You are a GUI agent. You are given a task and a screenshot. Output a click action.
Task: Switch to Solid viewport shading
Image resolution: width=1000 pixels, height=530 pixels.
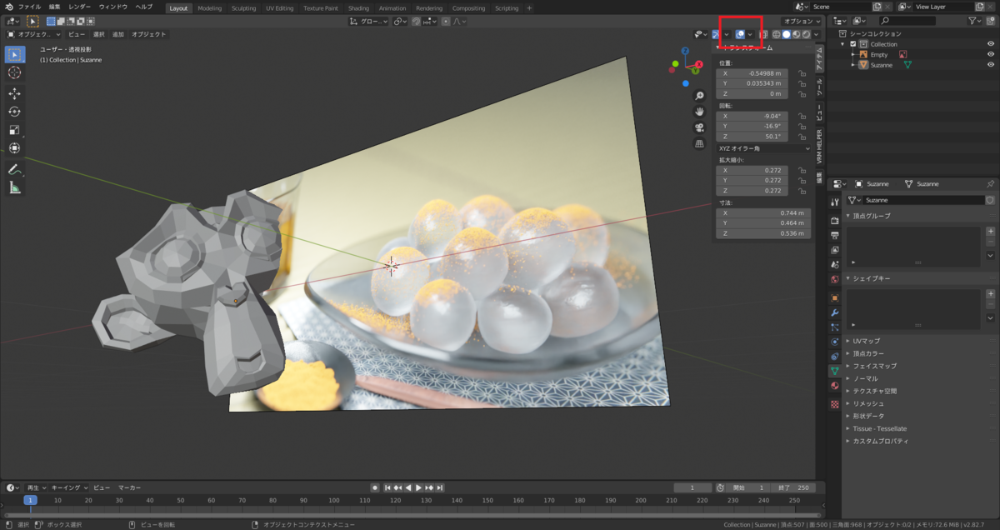[x=786, y=34]
